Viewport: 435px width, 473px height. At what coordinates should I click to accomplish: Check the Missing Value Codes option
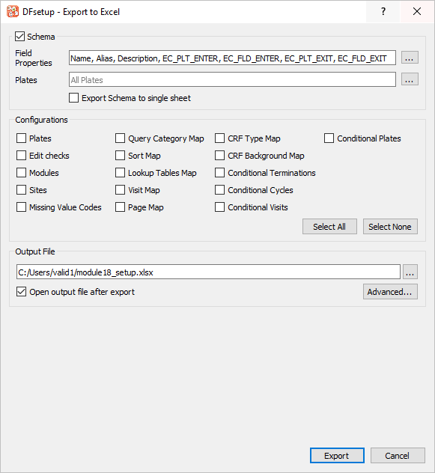pos(21,207)
